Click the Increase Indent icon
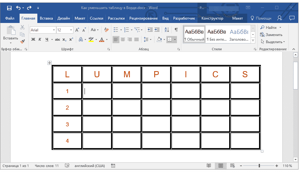This screenshot has width=301, height=172. point(157,30)
